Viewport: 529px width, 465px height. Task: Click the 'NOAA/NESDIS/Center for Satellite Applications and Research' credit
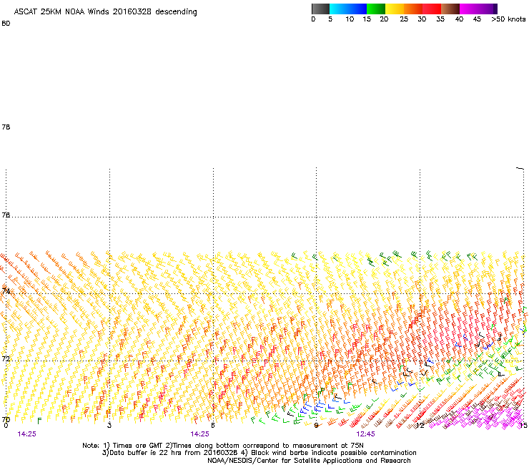pyautogui.click(x=309, y=461)
